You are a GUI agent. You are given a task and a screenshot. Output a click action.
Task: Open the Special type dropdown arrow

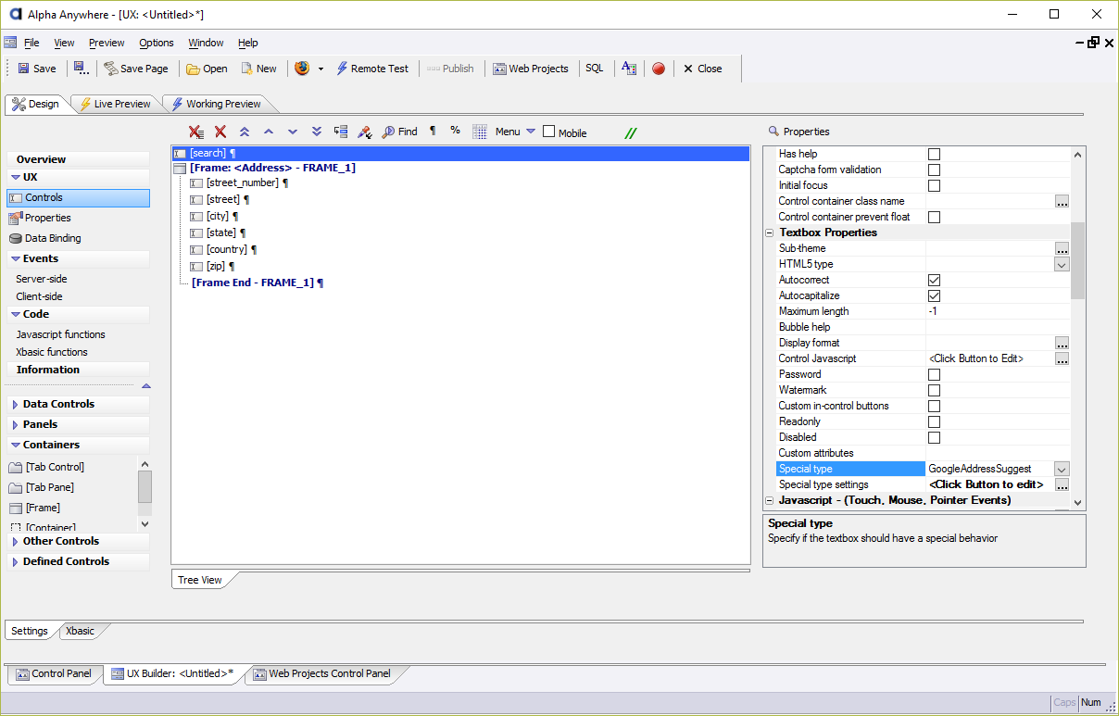coord(1062,470)
